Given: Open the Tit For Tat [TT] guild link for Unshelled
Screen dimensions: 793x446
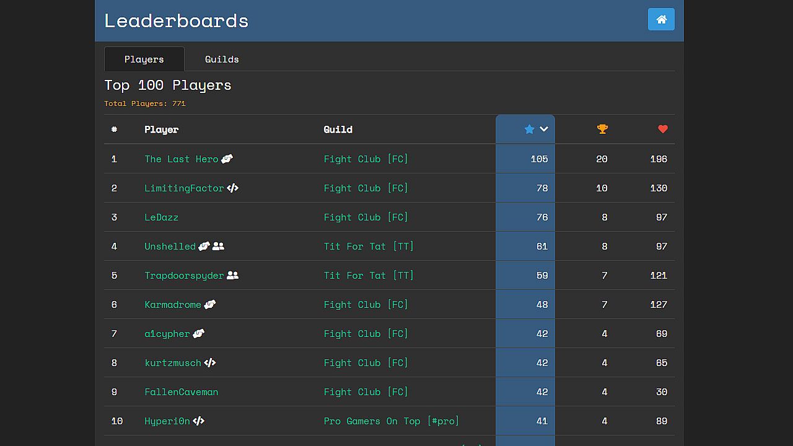Looking at the screenshot, I should [x=369, y=247].
